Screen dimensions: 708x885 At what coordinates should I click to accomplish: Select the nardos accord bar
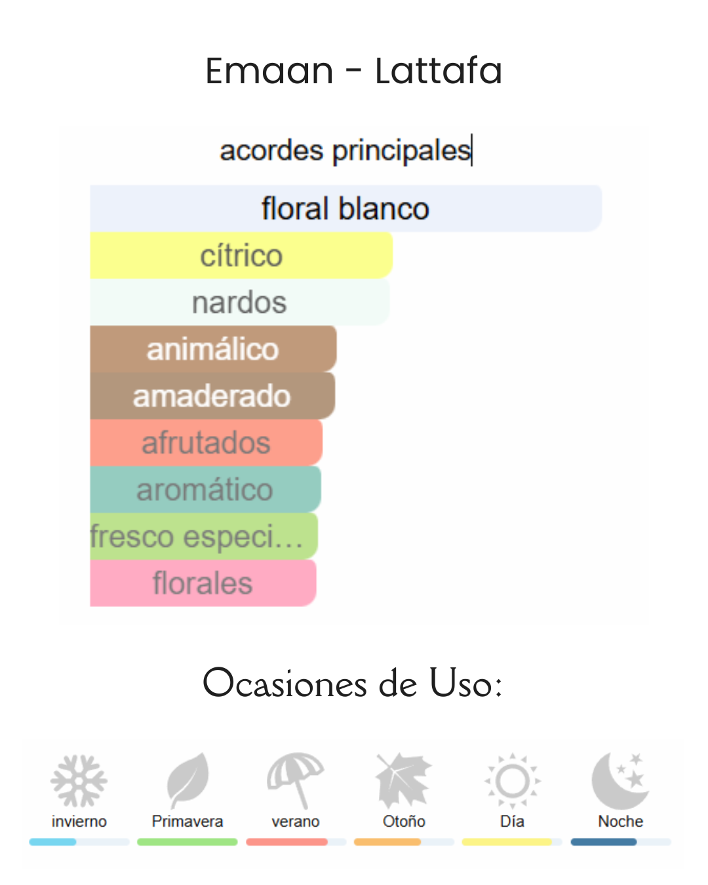(239, 302)
